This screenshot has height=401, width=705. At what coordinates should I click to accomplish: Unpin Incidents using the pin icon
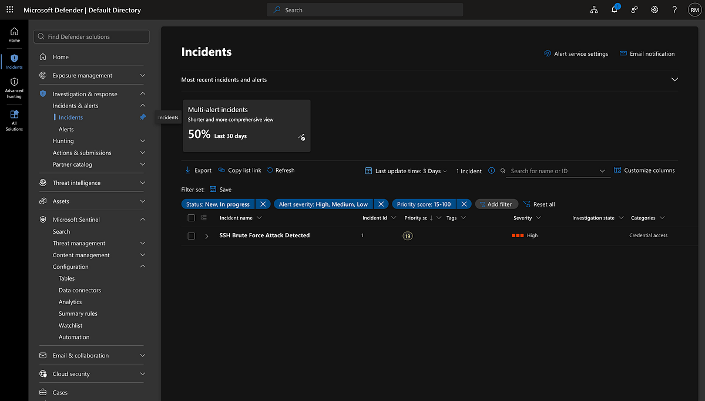click(143, 117)
